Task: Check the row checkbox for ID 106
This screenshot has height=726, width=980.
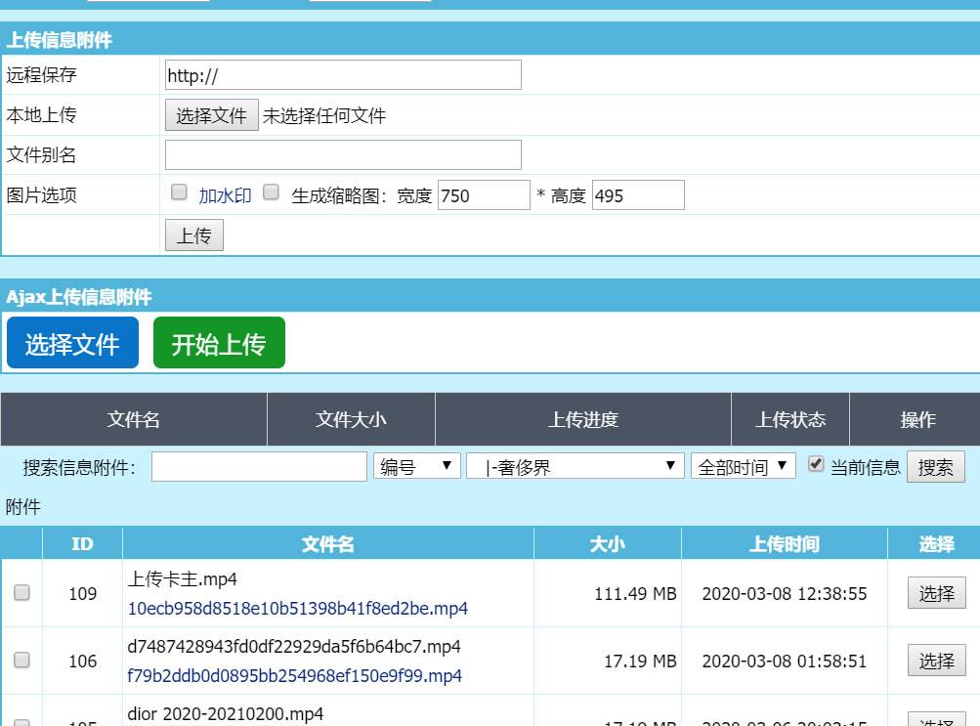Action: point(21,660)
